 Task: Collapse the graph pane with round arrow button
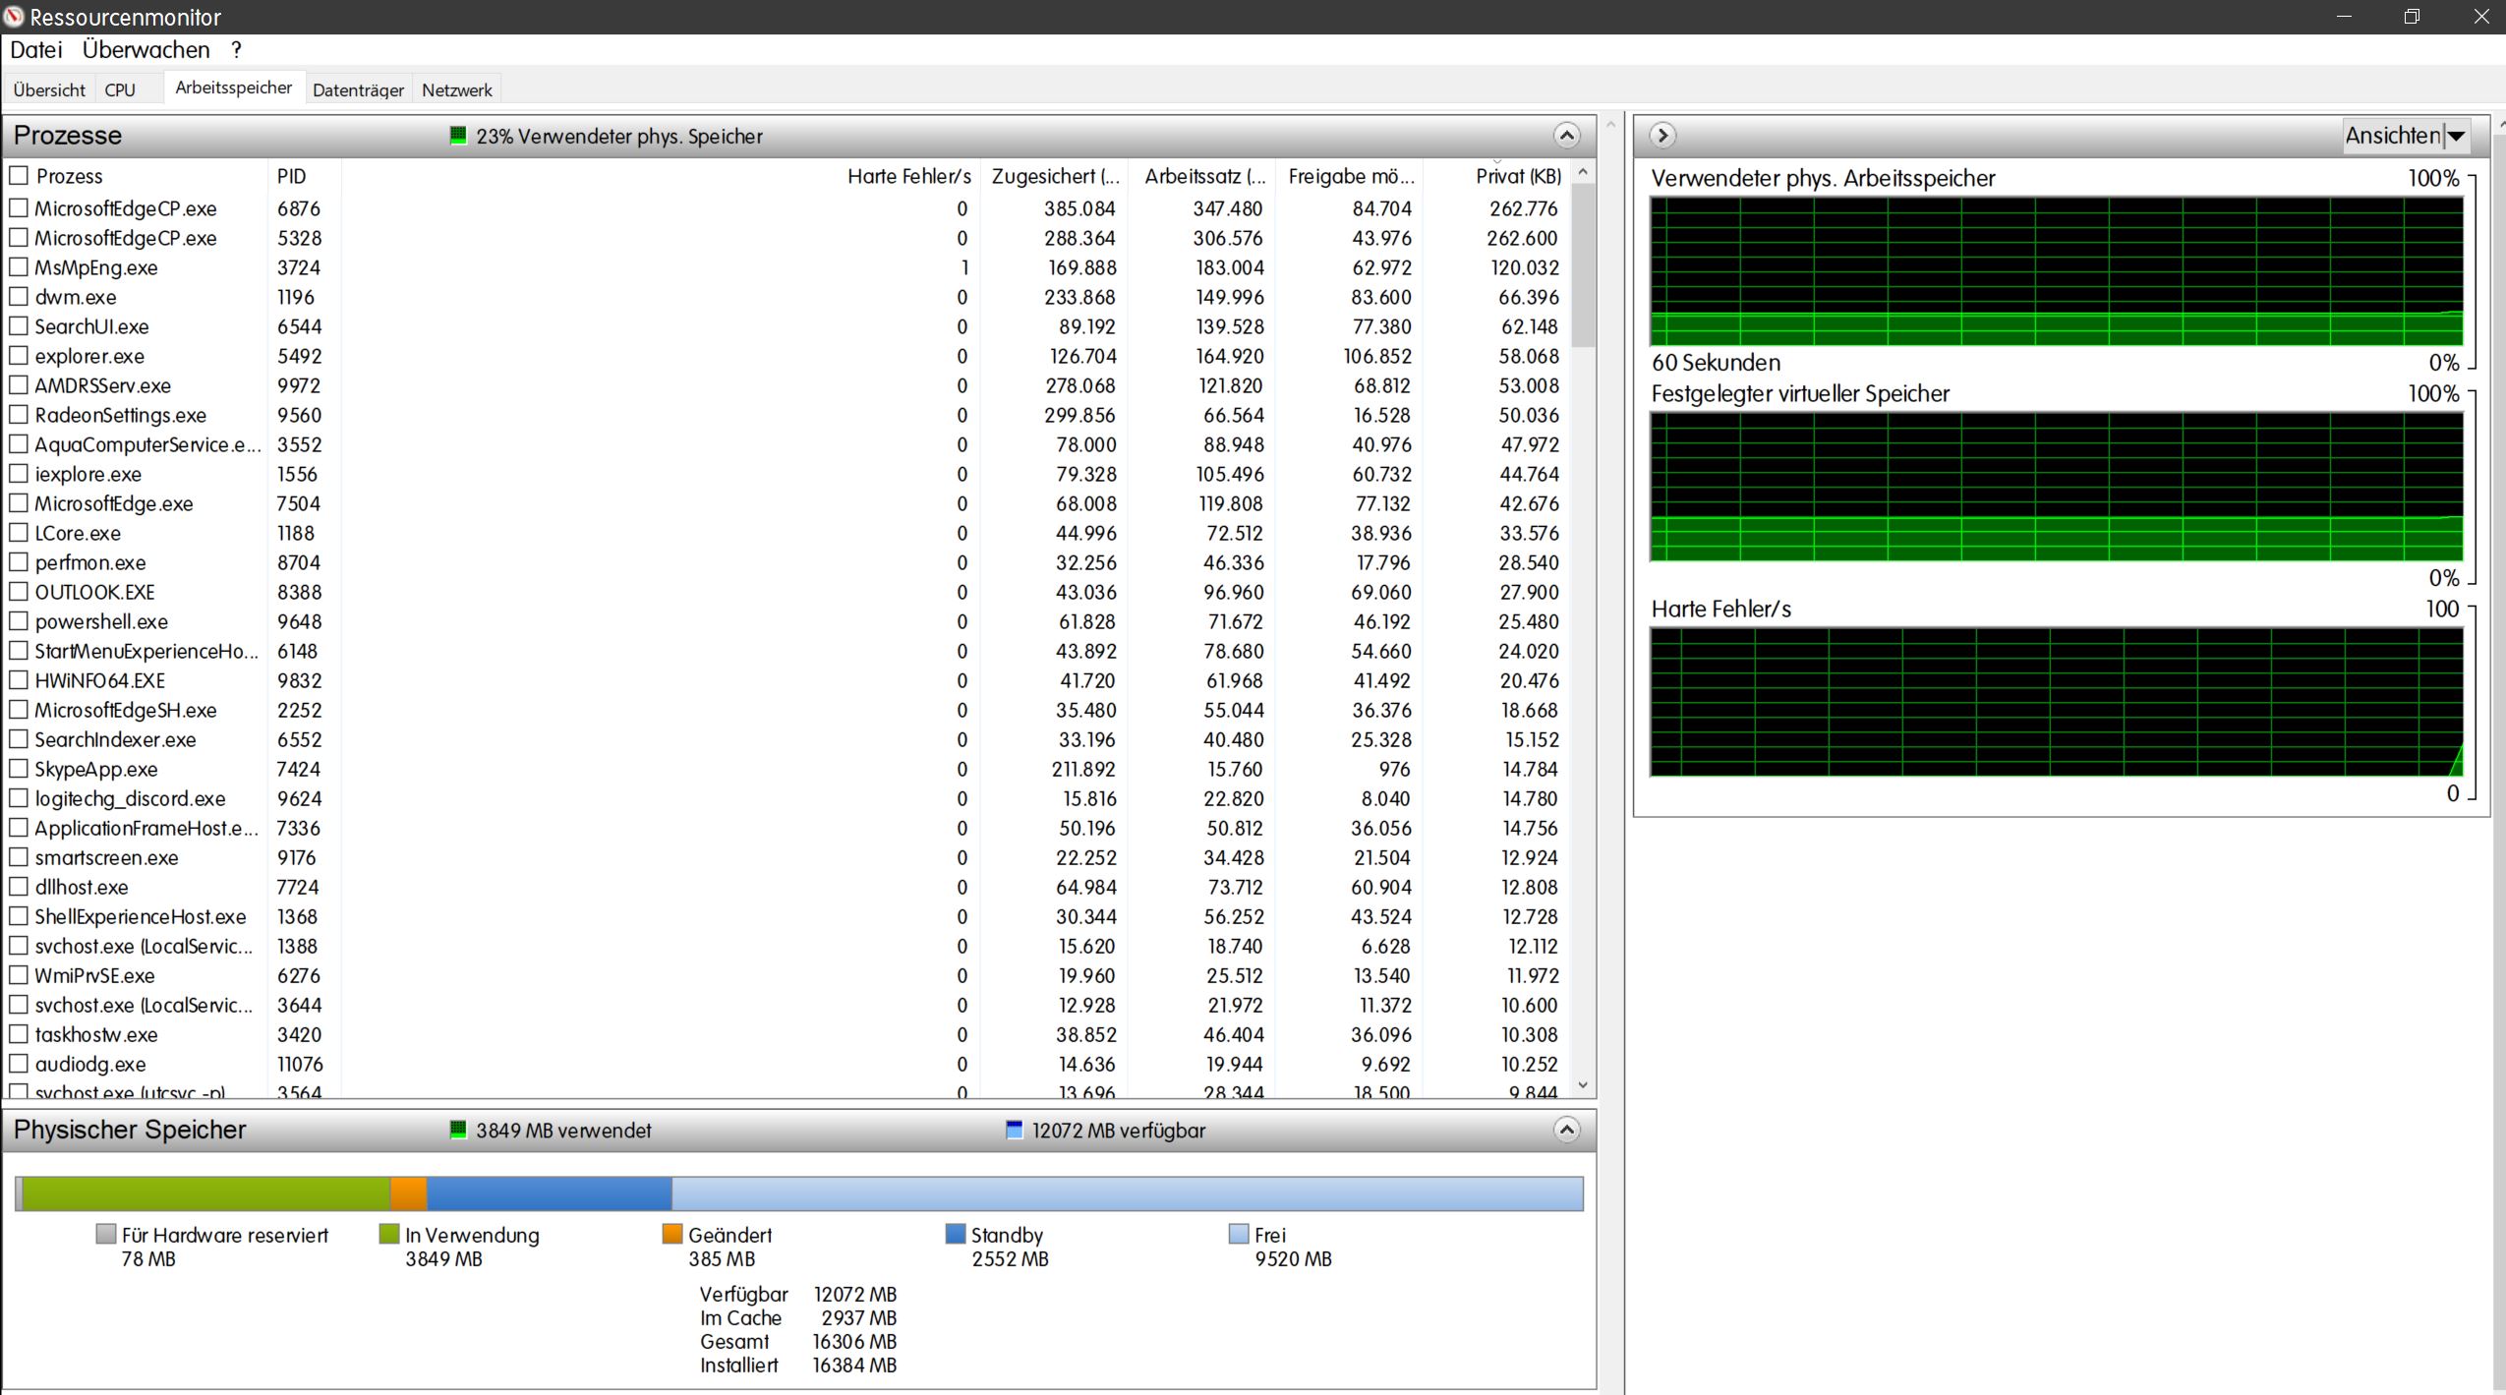[1662, 136]
